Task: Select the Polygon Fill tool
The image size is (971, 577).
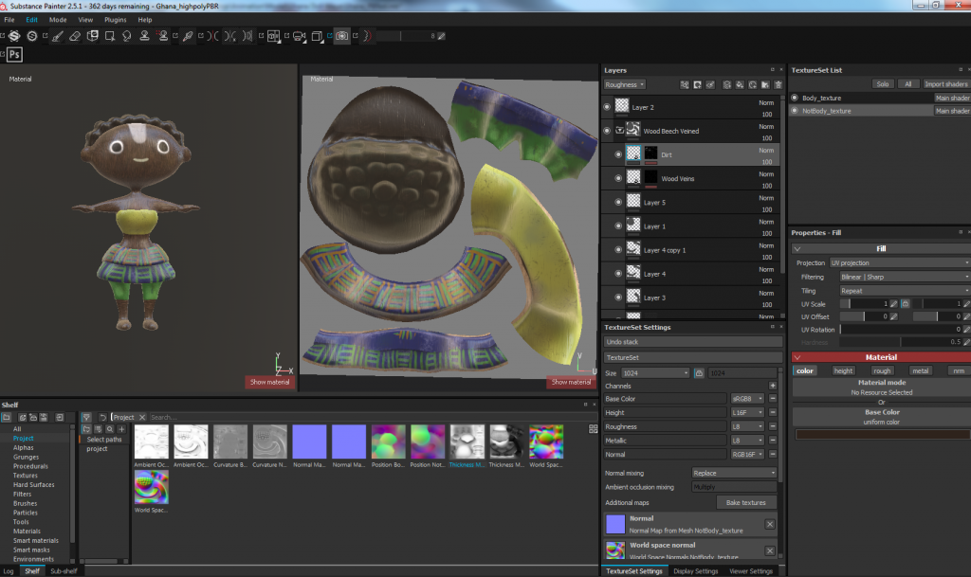Action: (110, 36)
